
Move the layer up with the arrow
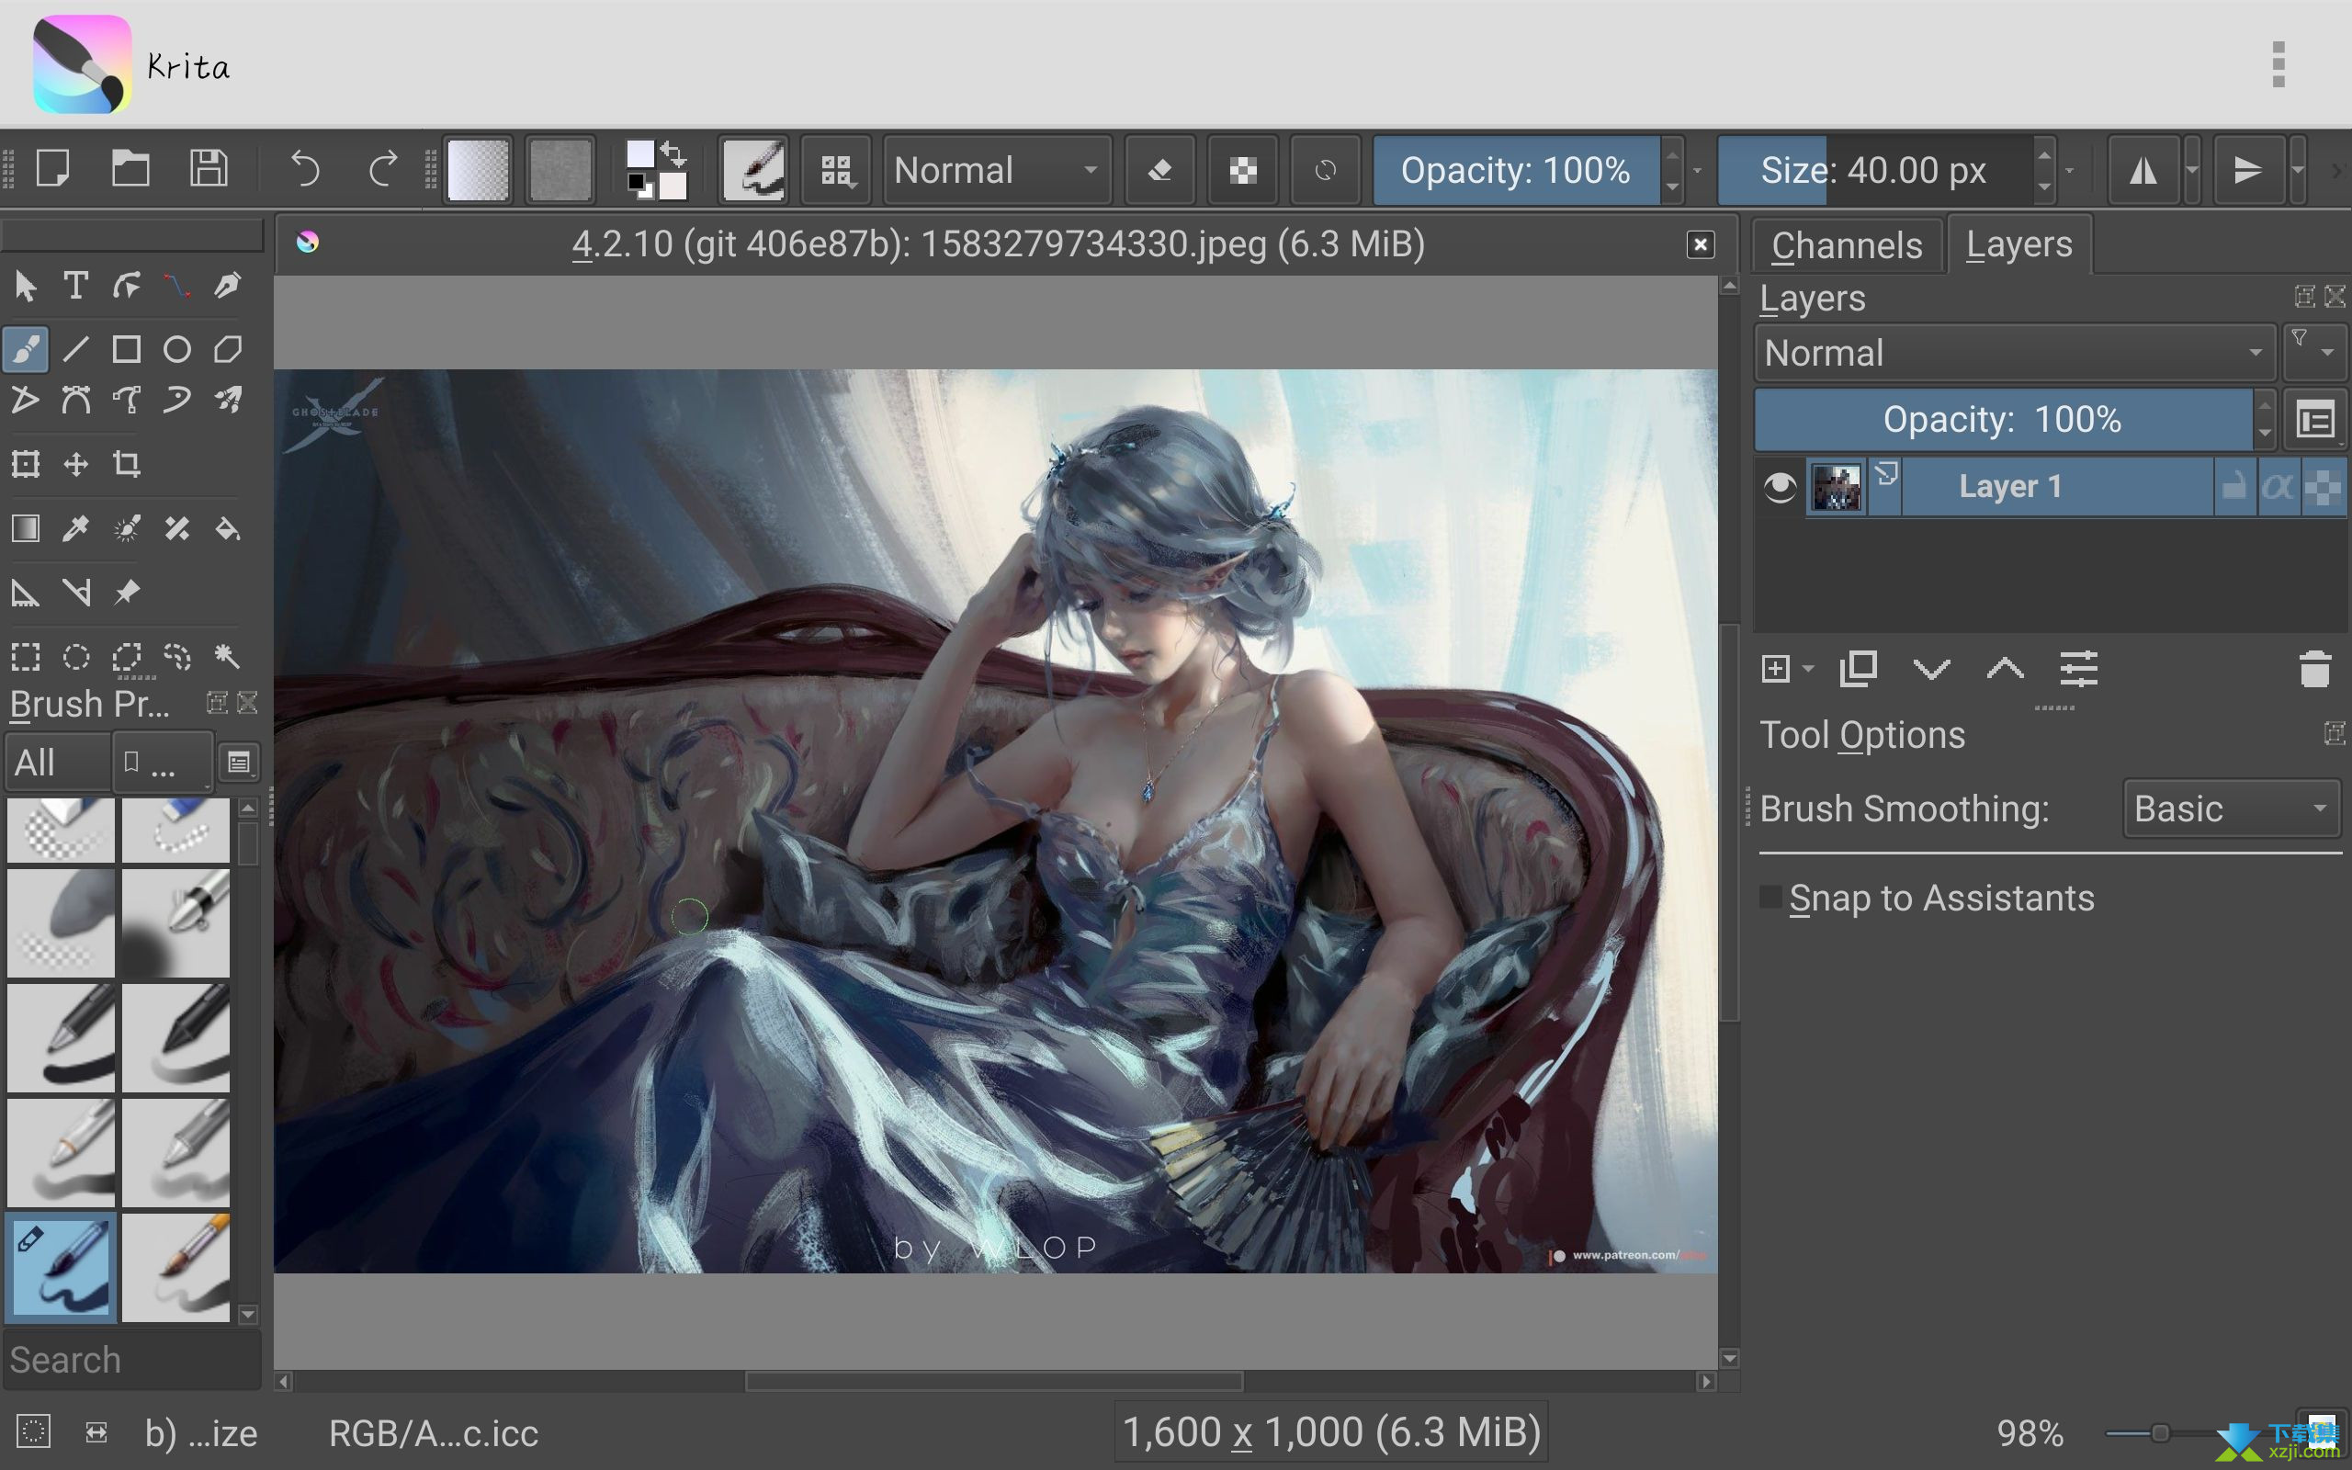[x=2005, y=669]
